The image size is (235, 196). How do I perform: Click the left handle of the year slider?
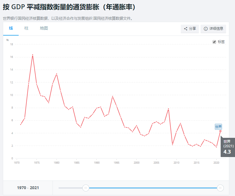tap(86, 188)
